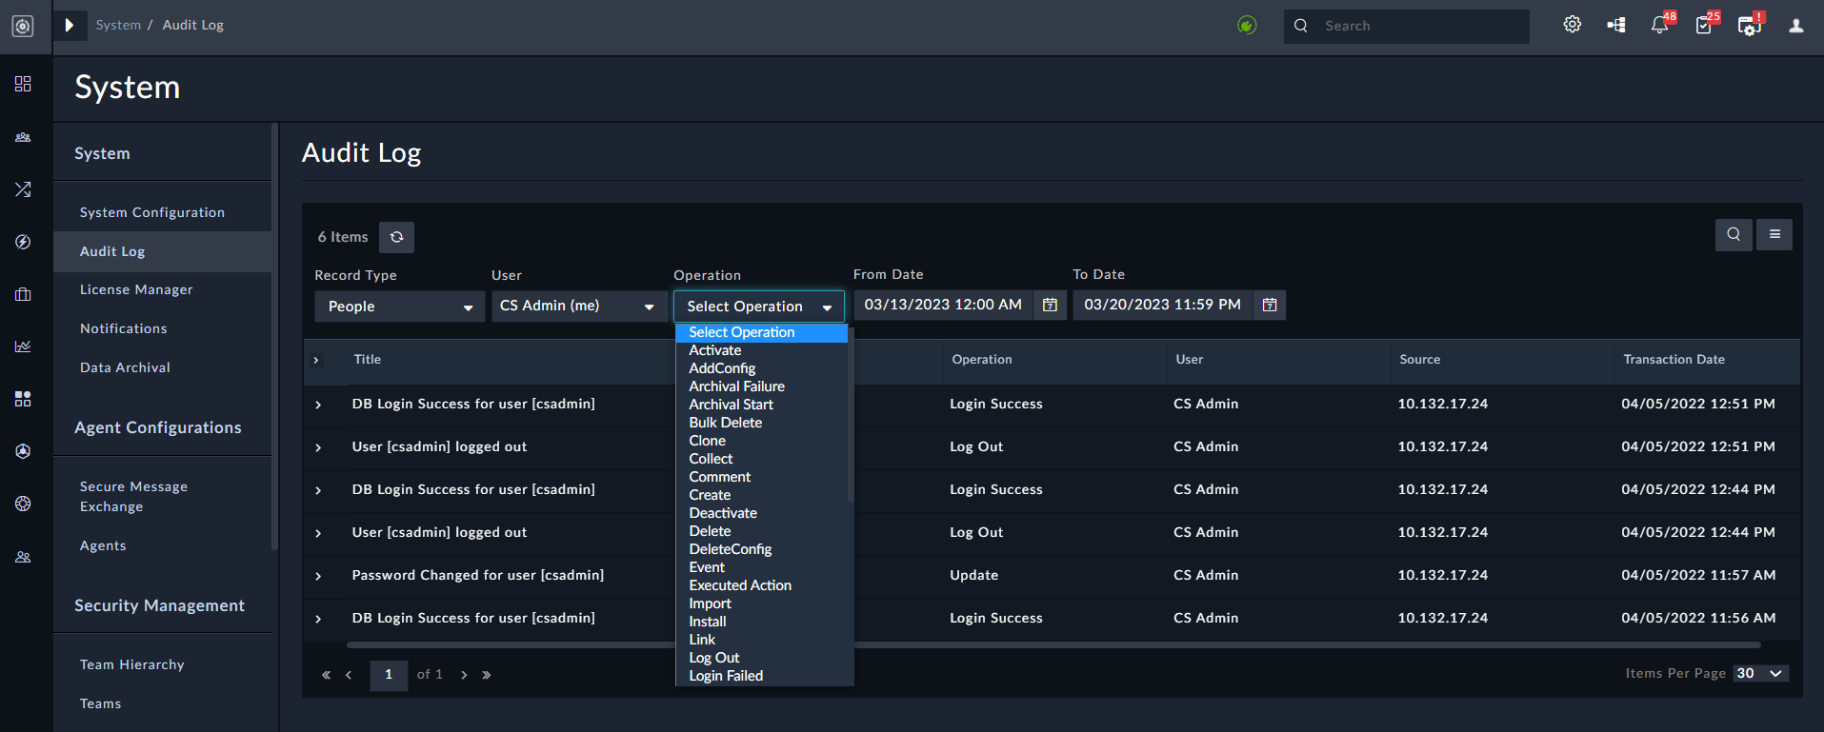Open the settings gear icon
Screen dimensions: 1824x732
1572,25
